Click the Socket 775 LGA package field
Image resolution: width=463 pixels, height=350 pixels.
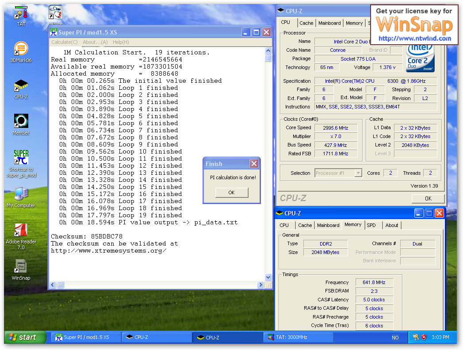click(x=358, y=59)
